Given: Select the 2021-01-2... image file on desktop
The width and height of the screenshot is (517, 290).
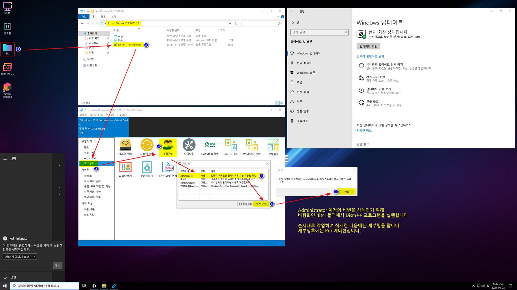Looking at the screenshot, I should tap(8, 69).
